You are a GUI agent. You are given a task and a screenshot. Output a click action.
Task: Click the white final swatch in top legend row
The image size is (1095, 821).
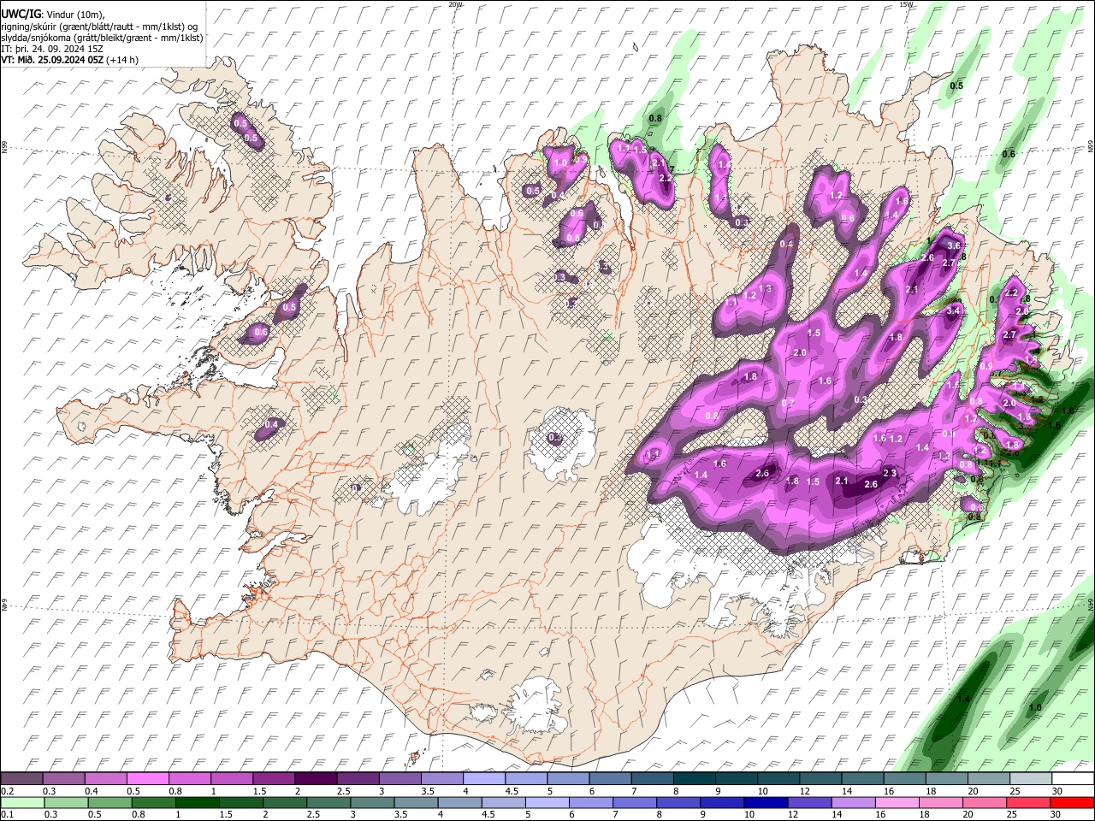[x=1071, y=778]
